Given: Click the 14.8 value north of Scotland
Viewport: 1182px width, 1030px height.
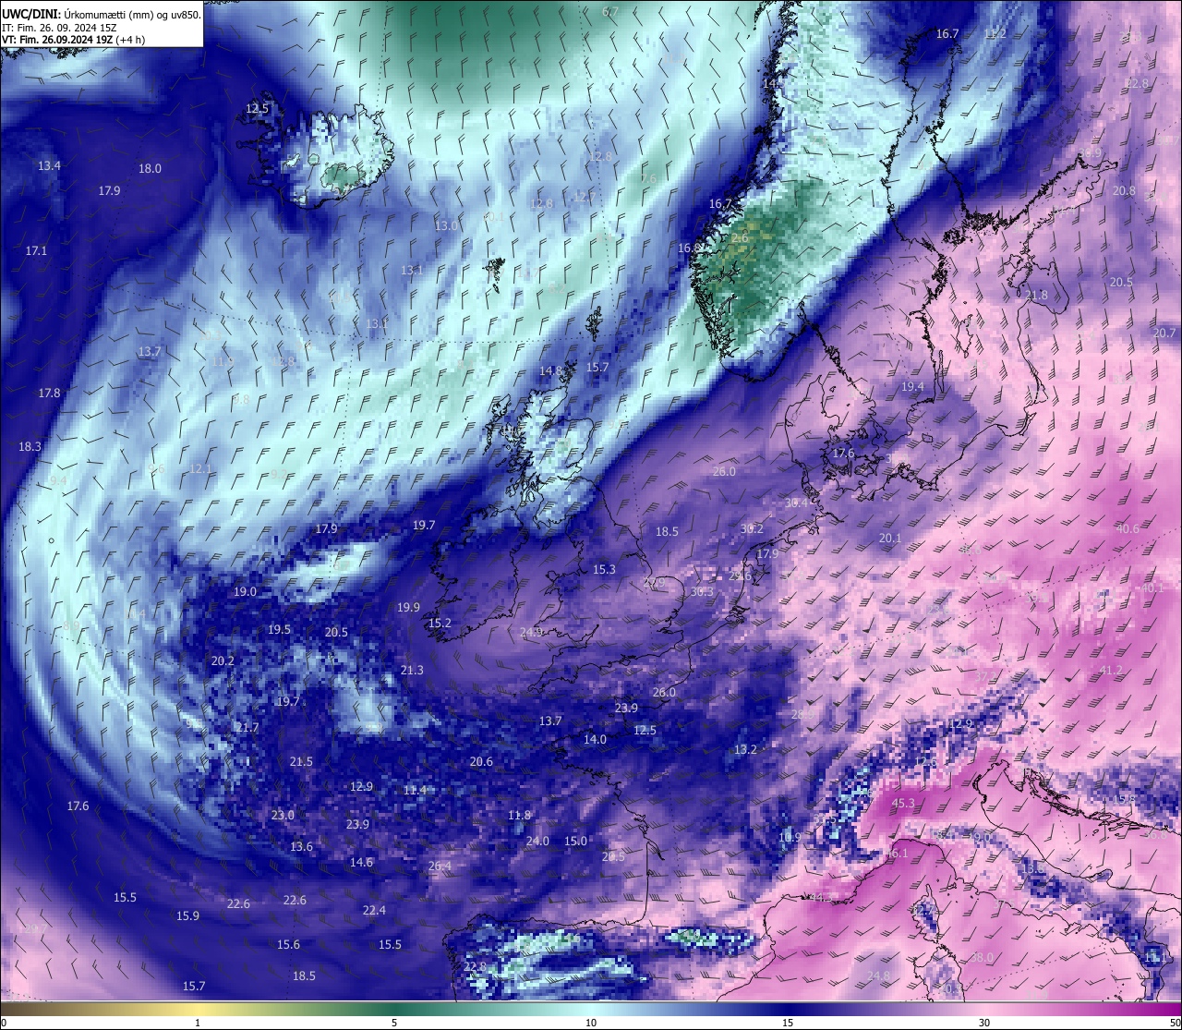Looking at the screenshot, I should [550, 371].
